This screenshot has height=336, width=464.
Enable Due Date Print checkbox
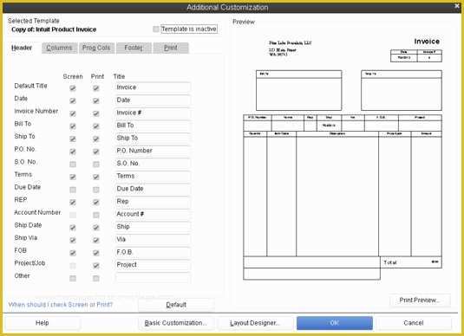96,190
